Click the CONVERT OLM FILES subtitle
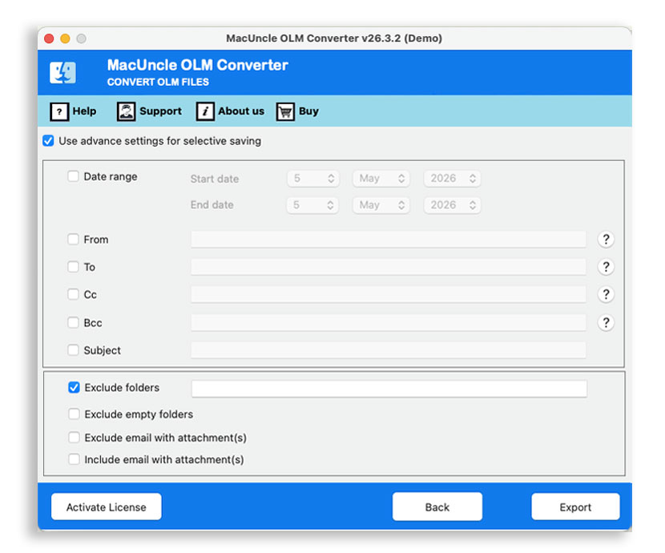665x553 pixels. point(158,82)
